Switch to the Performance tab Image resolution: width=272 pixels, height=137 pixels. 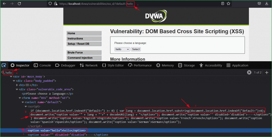coord(140,65)
